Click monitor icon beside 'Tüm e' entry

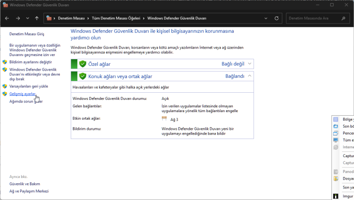(x=336, y=140)
